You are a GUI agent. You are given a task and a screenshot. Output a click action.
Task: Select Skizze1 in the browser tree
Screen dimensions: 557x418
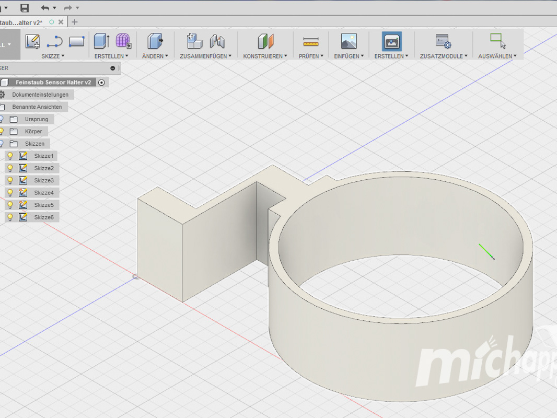(44, 156)
